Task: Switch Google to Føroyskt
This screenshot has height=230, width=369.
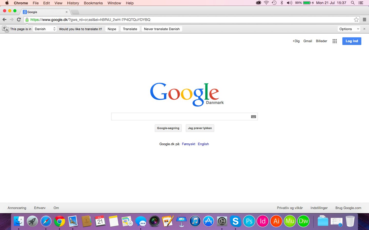Action: pos(189,144)
